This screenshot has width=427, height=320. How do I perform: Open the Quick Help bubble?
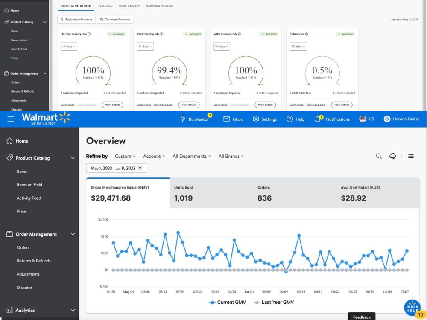point(412,308)
